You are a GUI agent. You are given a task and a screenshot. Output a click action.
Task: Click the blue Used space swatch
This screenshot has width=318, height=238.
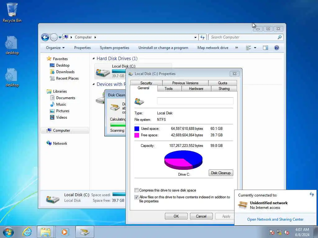(x=137, y=129)
